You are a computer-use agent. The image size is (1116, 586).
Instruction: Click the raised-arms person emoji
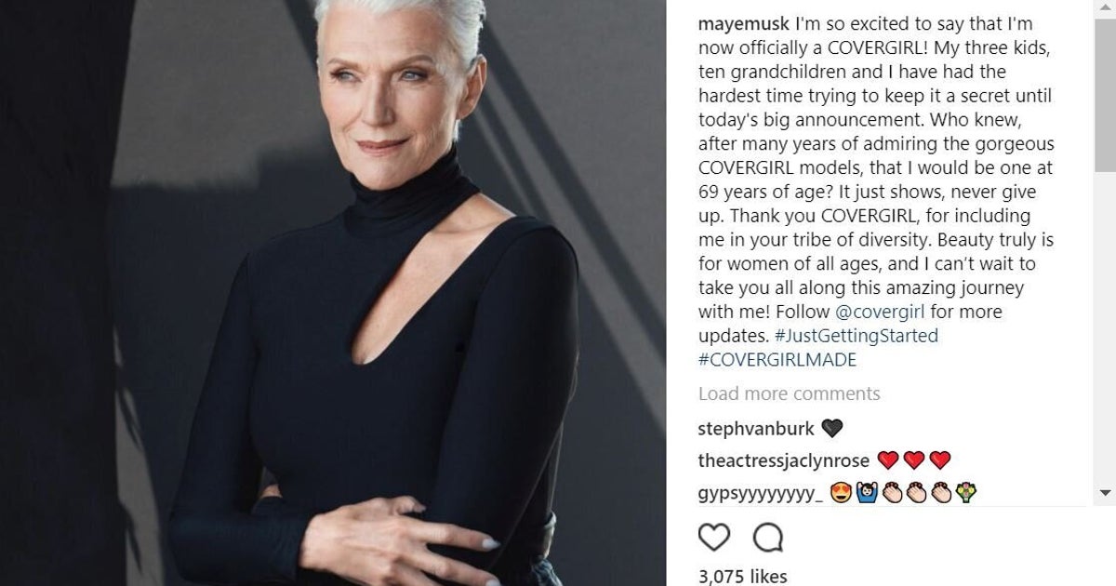click(x=865, y=491)
